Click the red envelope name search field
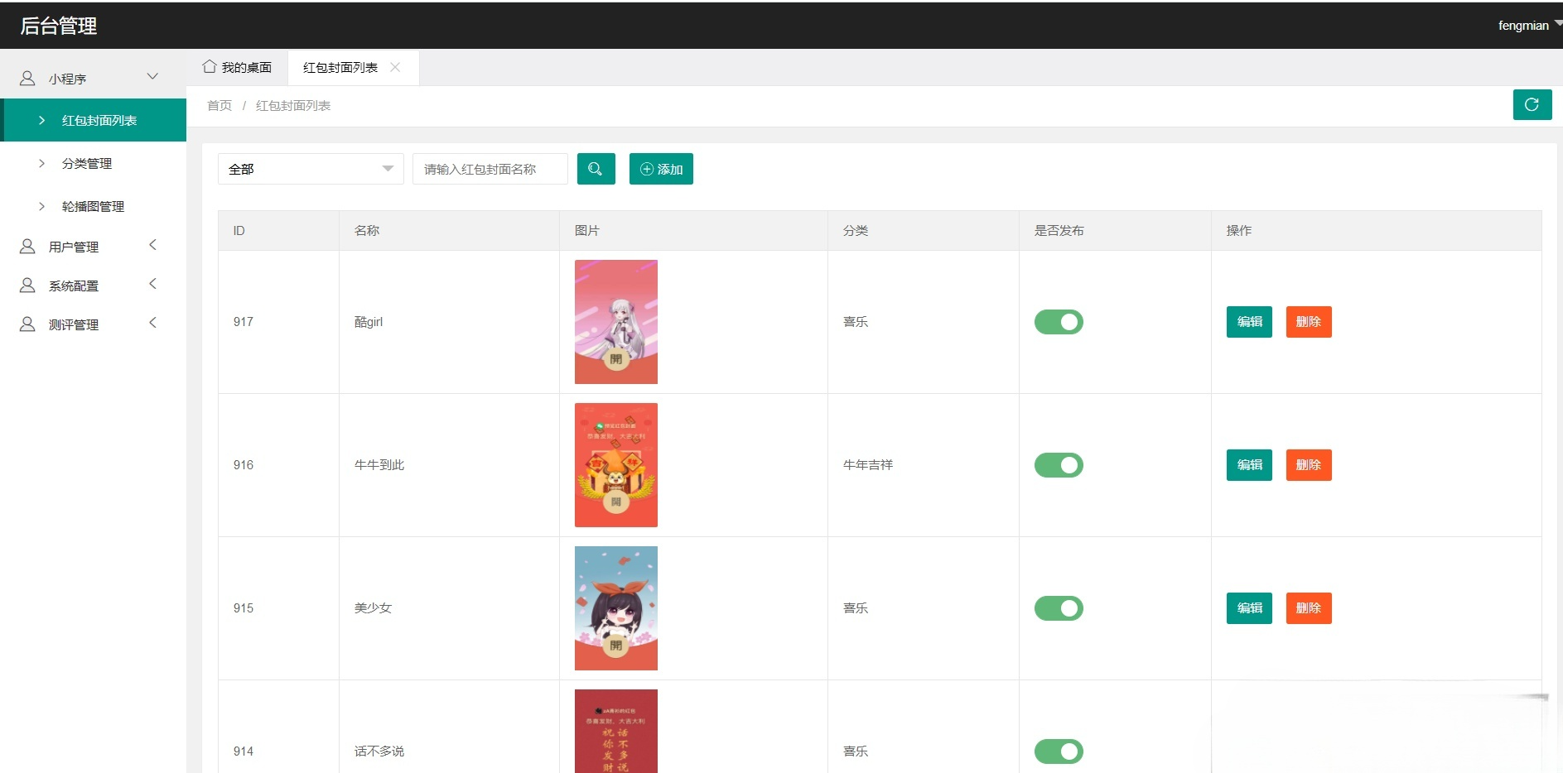The height and width of the screenshot is (773, 1563). (490, 169)
